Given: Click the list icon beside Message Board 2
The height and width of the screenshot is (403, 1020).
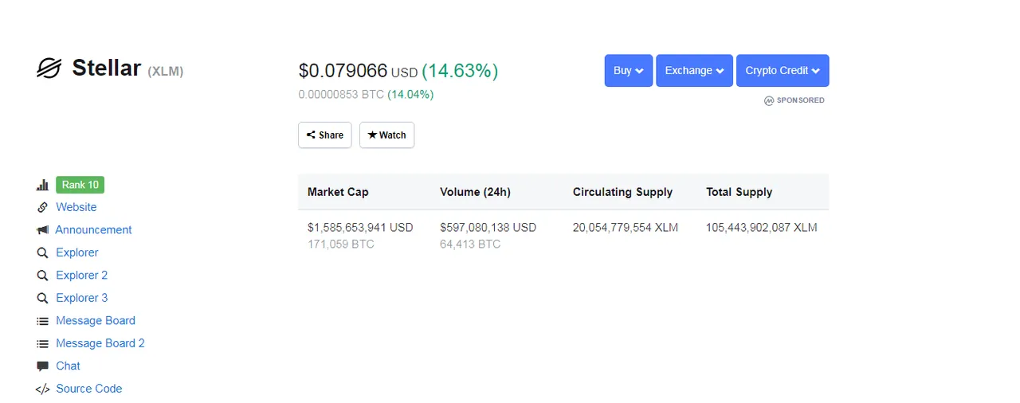Looking at the screenshot, I should 42,343.
